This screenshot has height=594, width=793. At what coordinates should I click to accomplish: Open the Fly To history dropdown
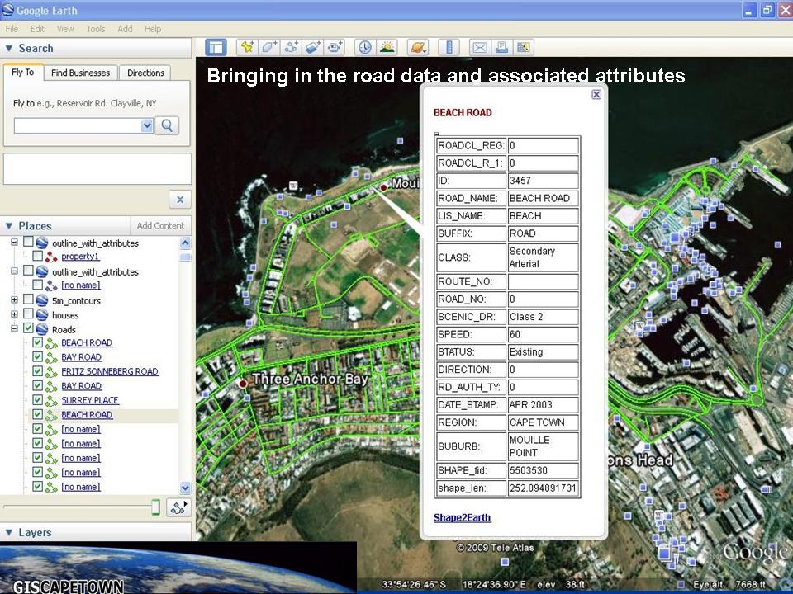pyautogui.click(x=147, y=125)
